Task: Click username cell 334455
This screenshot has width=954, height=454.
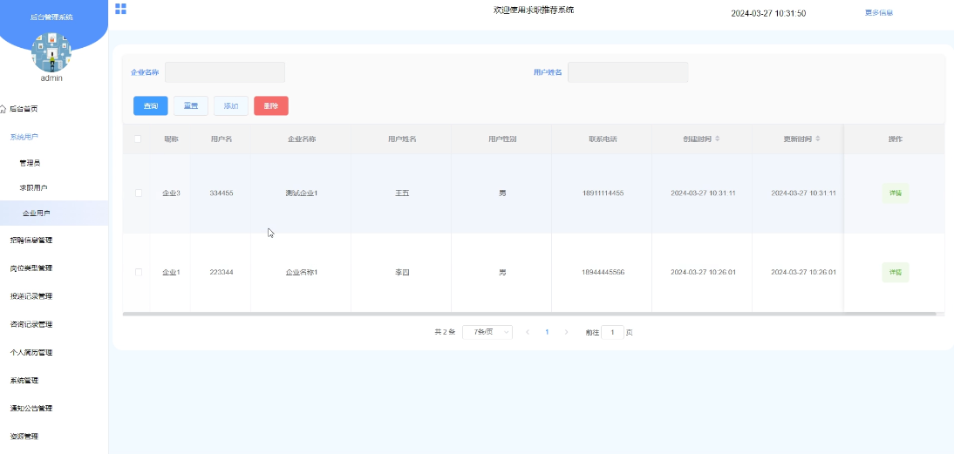Action: click(x=221, y=193)
